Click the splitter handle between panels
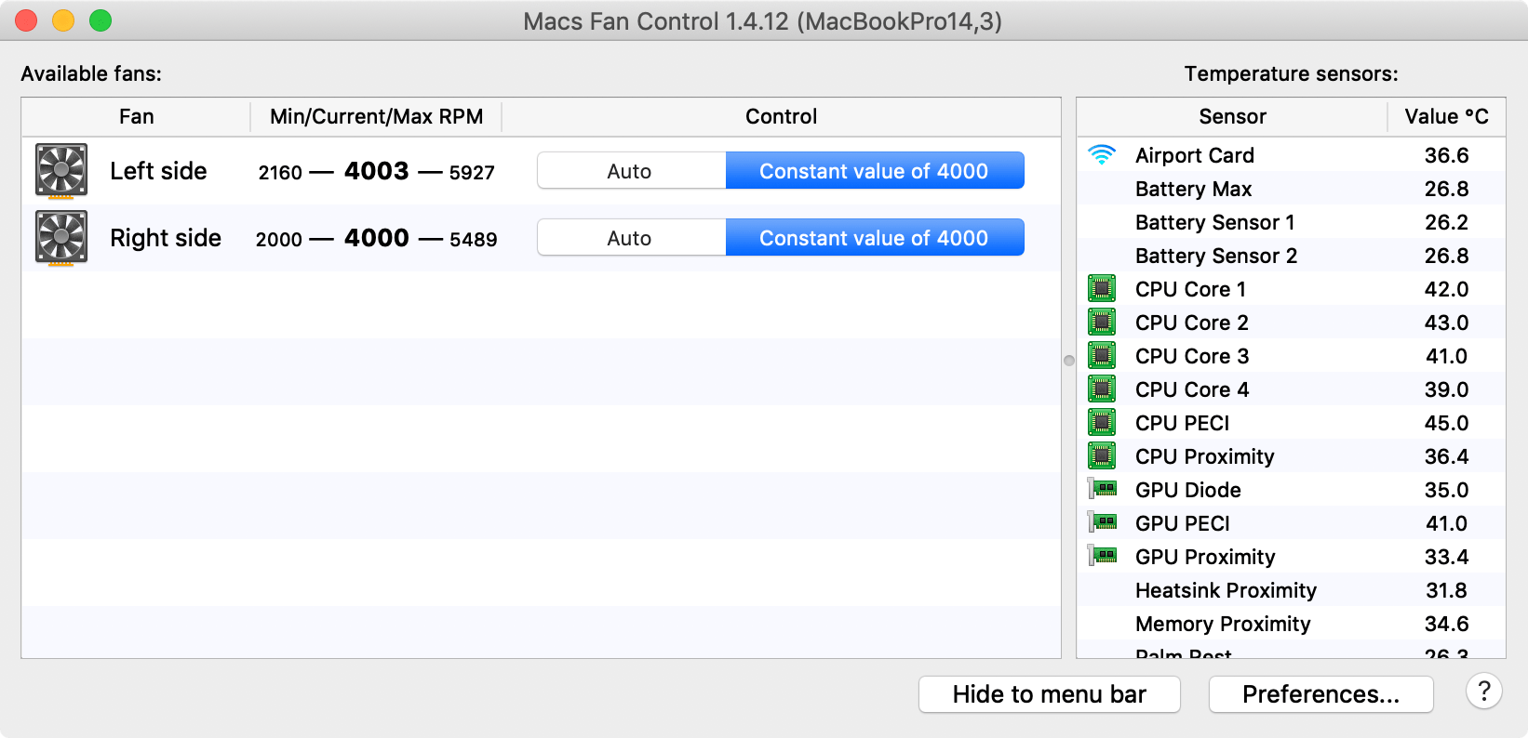Image resolution: width=1528 pixels, height=738 pixels. pyautogui.click(x=1068, y=361)
